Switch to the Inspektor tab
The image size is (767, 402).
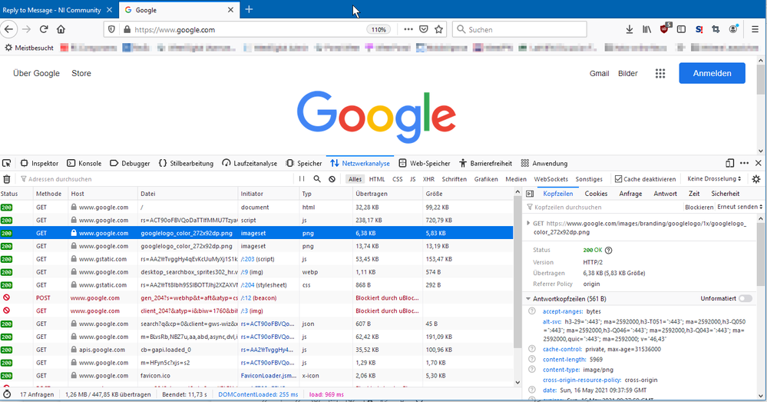[x=39, y=164]
